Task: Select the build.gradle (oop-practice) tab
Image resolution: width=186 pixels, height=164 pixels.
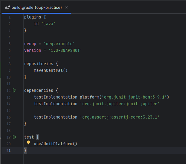Action: 36,7
